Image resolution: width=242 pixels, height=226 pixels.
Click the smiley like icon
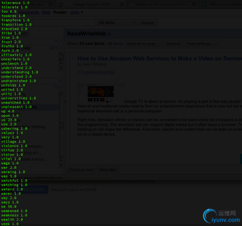pyautogui.click(x=79, y=72)
